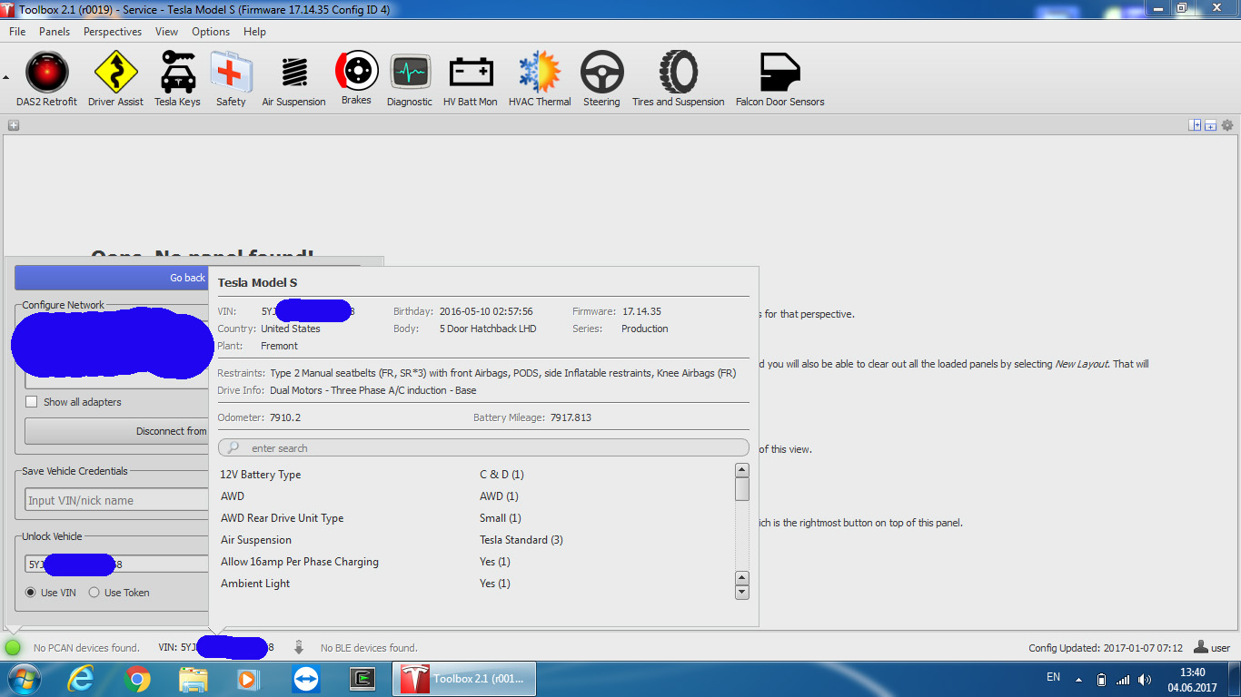Open the Perspectives menu
The width and height of the screenshot is (1241, 697).
coord(113,32)
